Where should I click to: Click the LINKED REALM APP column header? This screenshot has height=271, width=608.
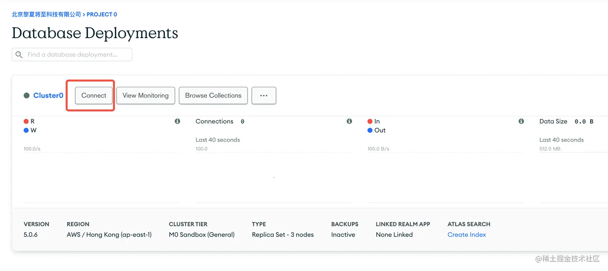tap(403, 224)
